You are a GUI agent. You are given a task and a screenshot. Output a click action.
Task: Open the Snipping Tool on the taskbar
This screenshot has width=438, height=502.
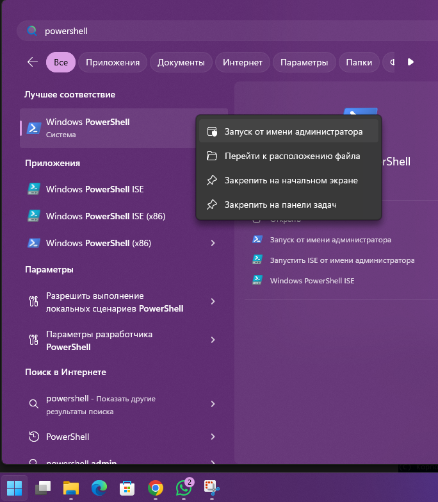click(x=212, y=488)
